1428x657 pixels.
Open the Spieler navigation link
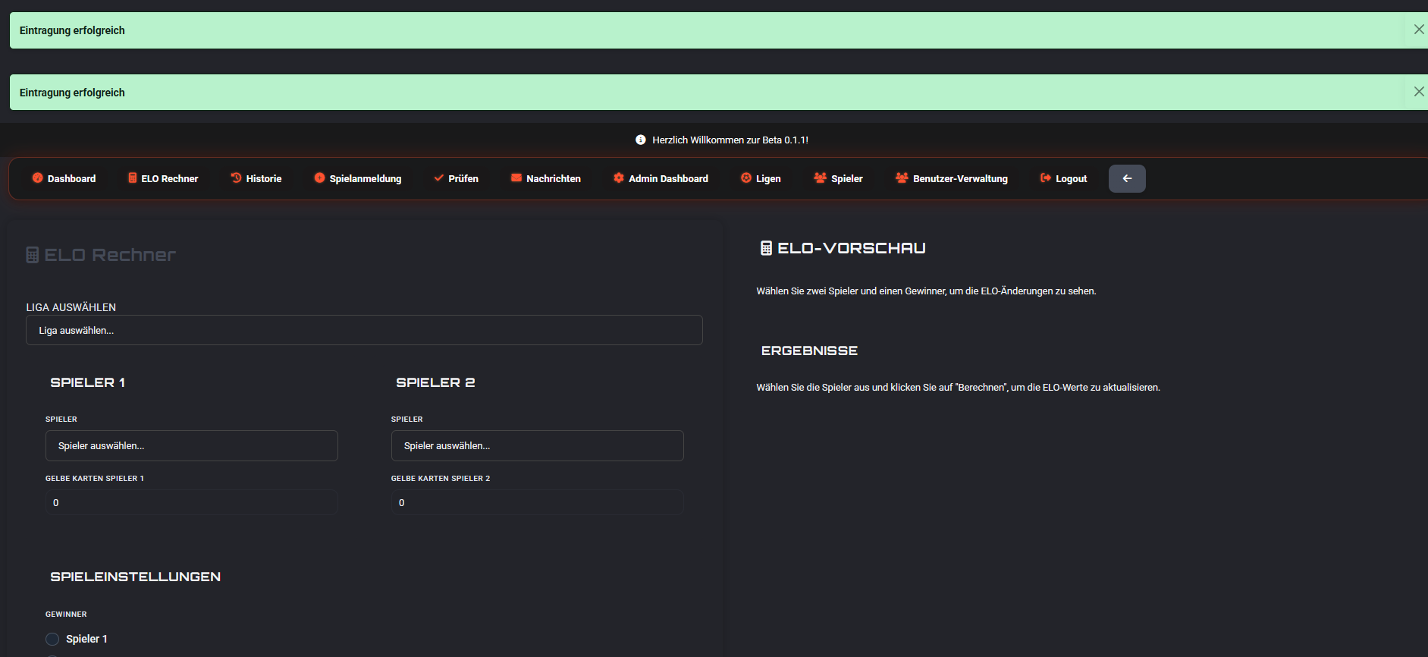coord(838,179)
